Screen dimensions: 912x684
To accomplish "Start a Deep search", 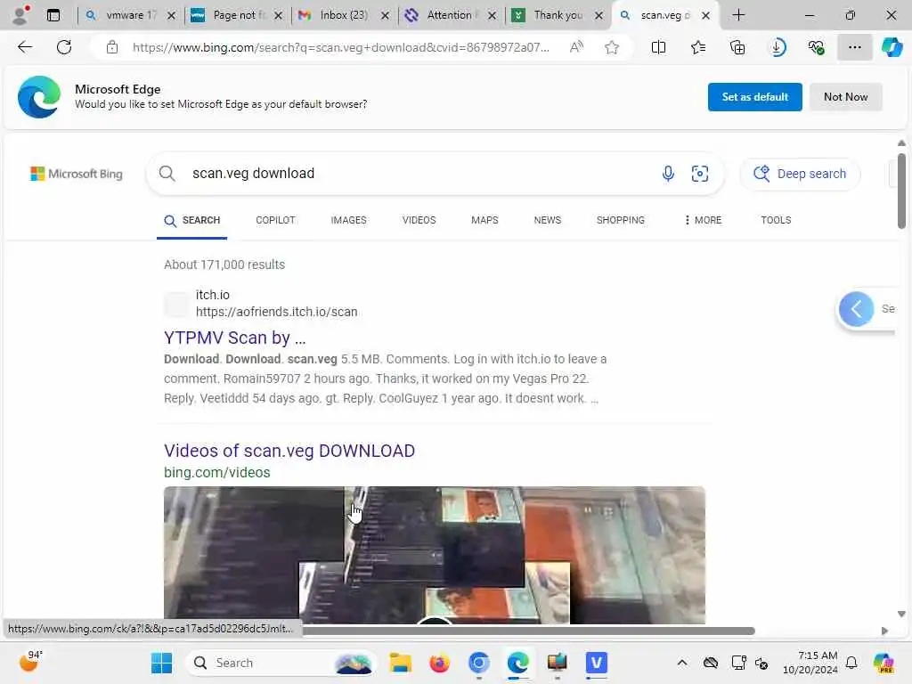I will [x=800, y=174].
